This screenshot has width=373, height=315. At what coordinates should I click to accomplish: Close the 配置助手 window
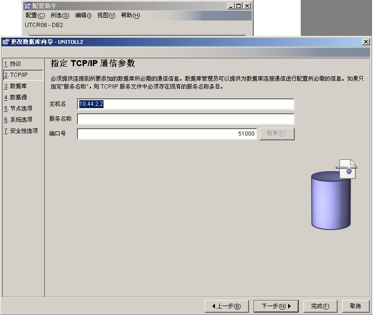(247, 6)
